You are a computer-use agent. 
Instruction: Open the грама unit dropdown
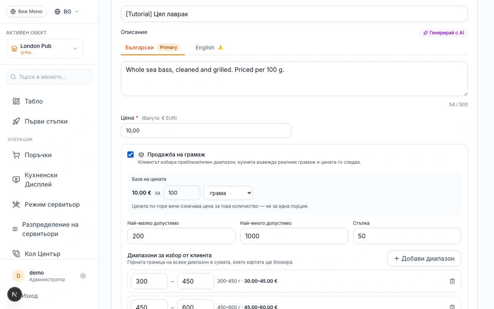(x=228, y=193)
